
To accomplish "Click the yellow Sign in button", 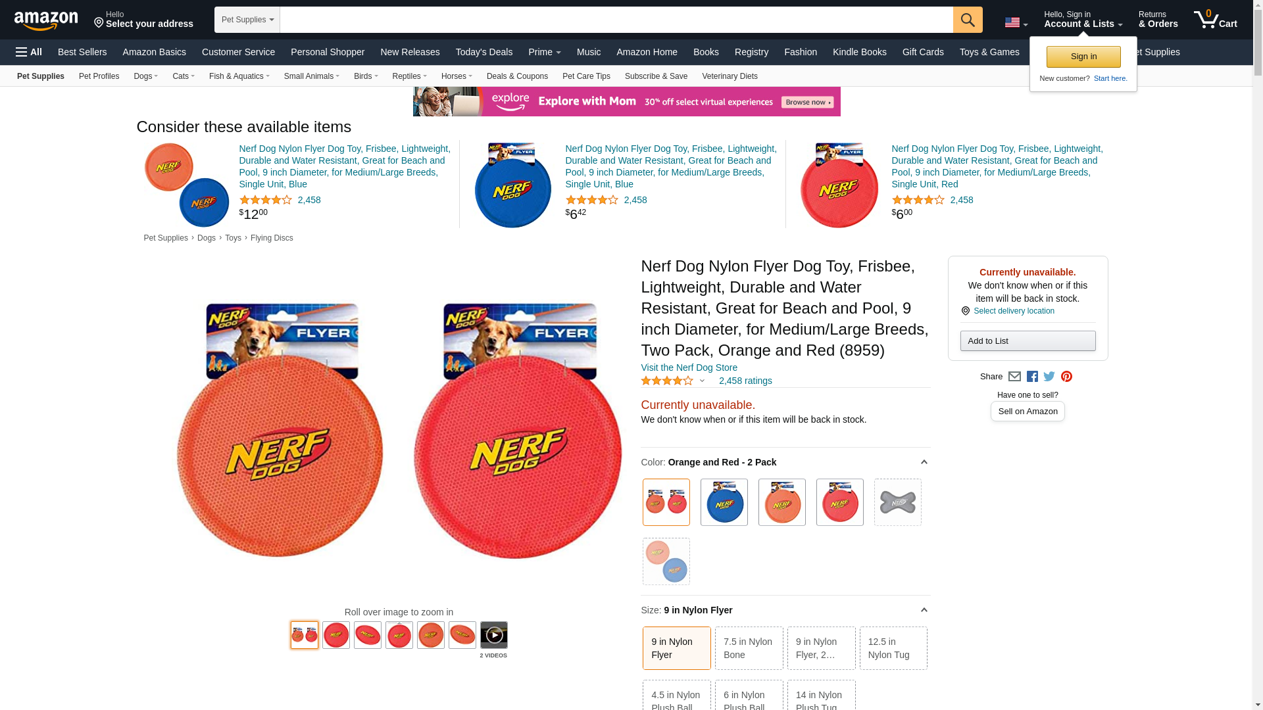I will tap(1083, 57).
